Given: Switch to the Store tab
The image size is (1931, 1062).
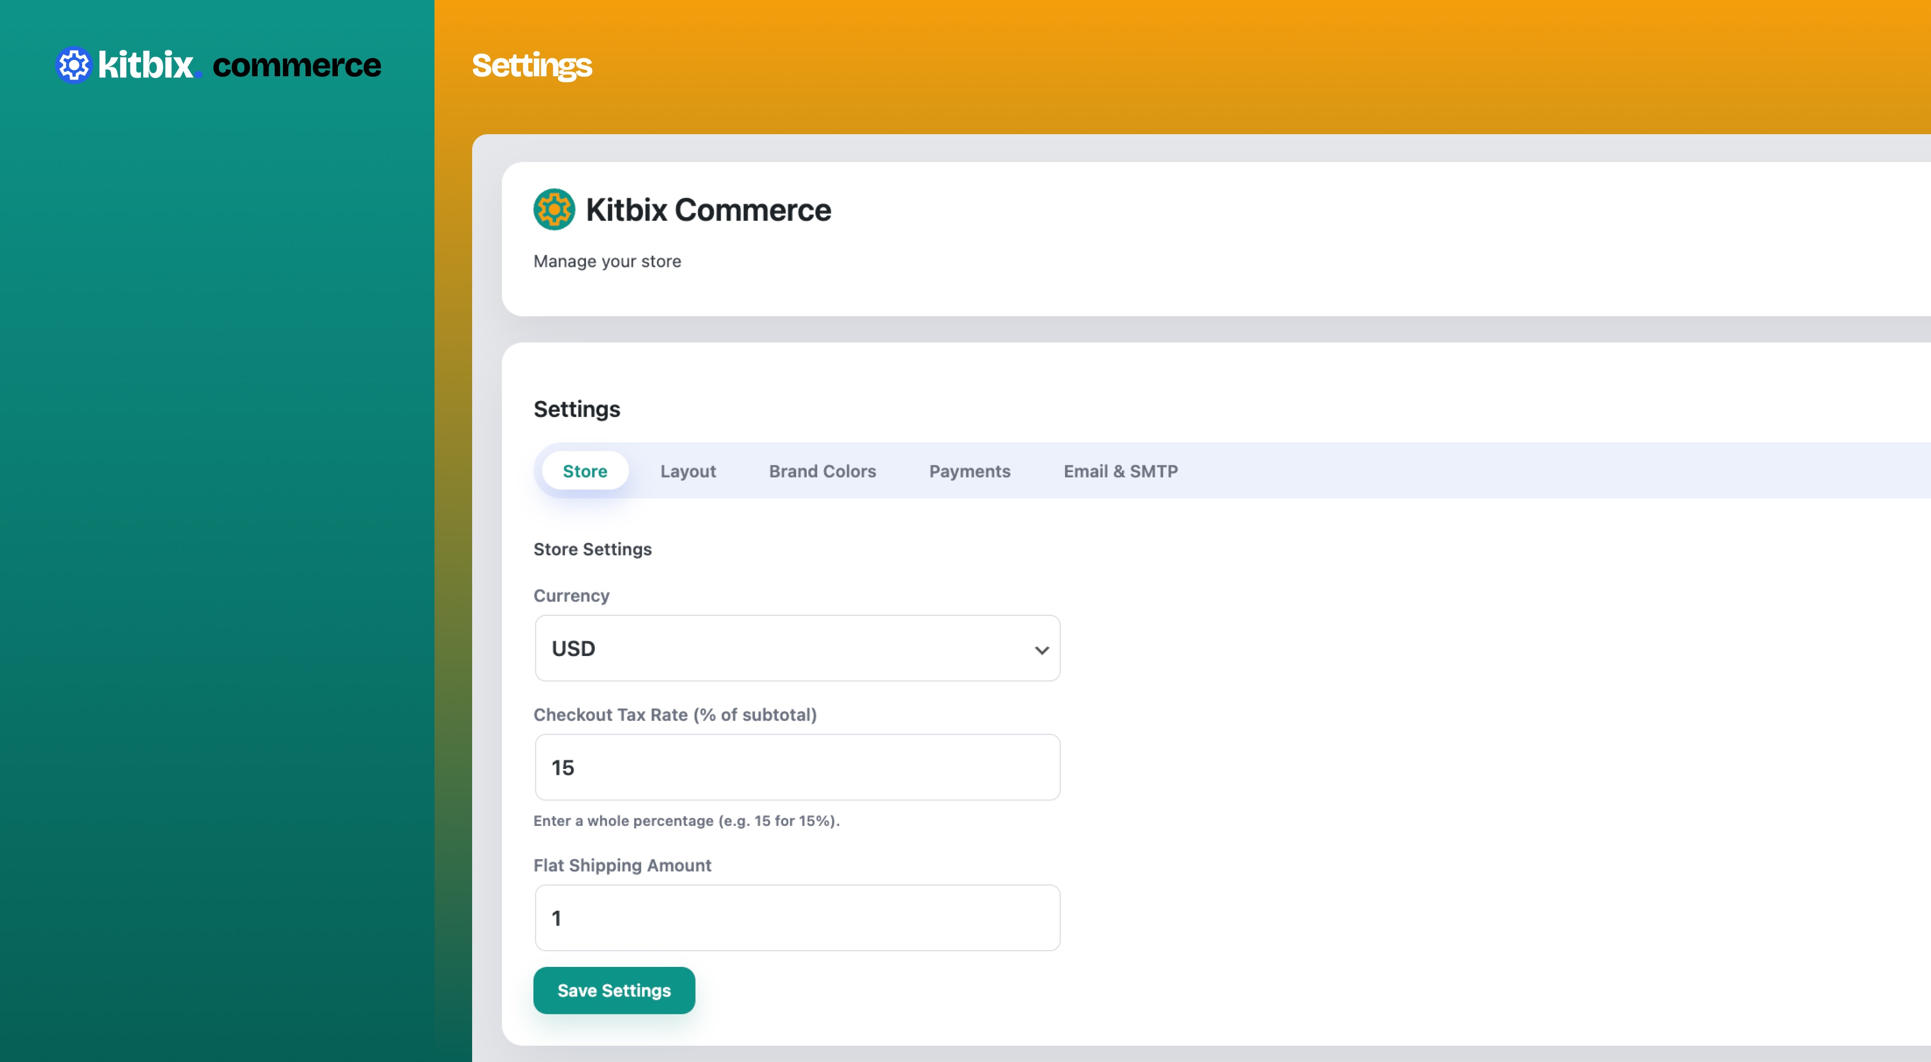Looking at the screenshot, I should 585,472.
